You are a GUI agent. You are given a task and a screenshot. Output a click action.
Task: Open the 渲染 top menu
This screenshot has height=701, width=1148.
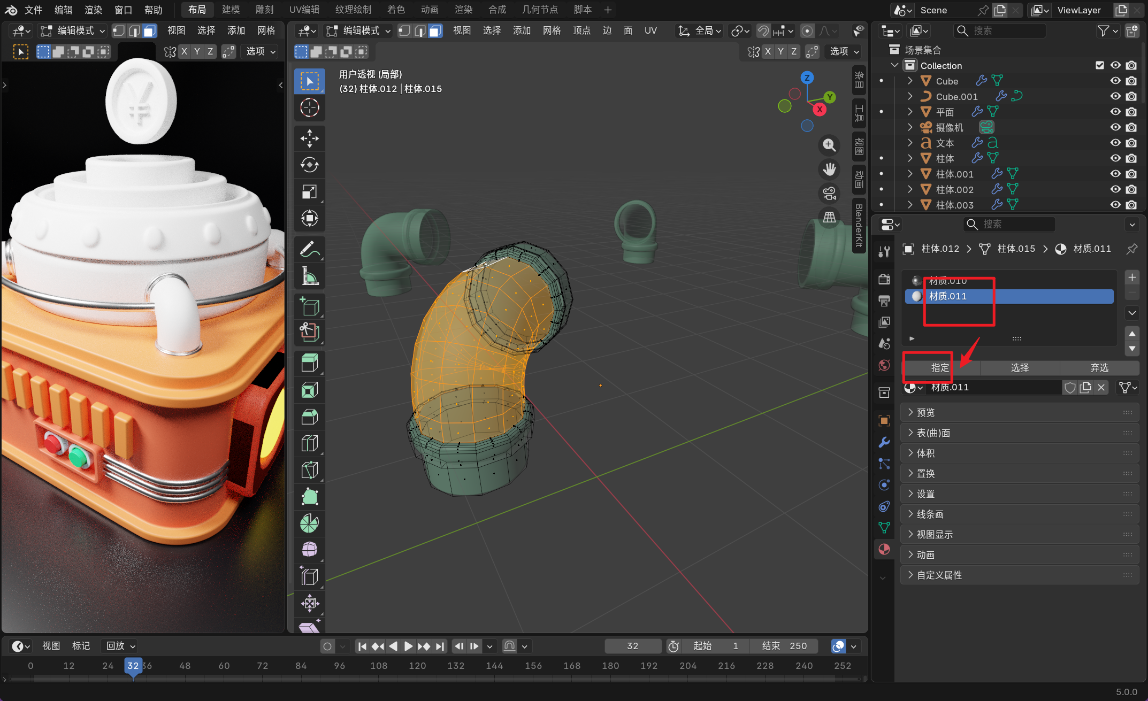(94, 10)
